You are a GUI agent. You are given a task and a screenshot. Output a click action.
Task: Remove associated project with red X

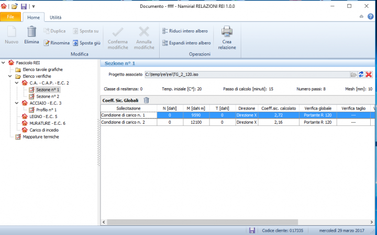click(369, 75)
